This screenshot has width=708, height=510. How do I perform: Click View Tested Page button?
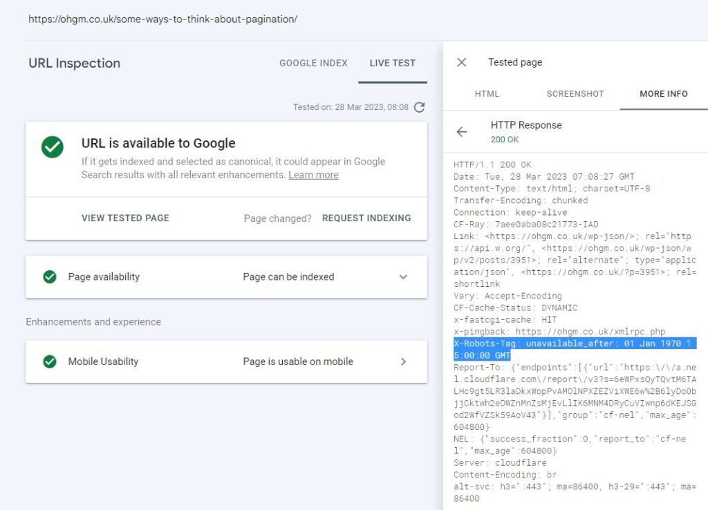pyautogui.click(x=125, y=218)
